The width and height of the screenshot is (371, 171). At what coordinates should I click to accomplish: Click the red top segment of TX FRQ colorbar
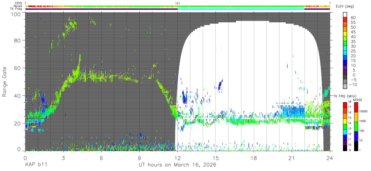pos(345,105)
